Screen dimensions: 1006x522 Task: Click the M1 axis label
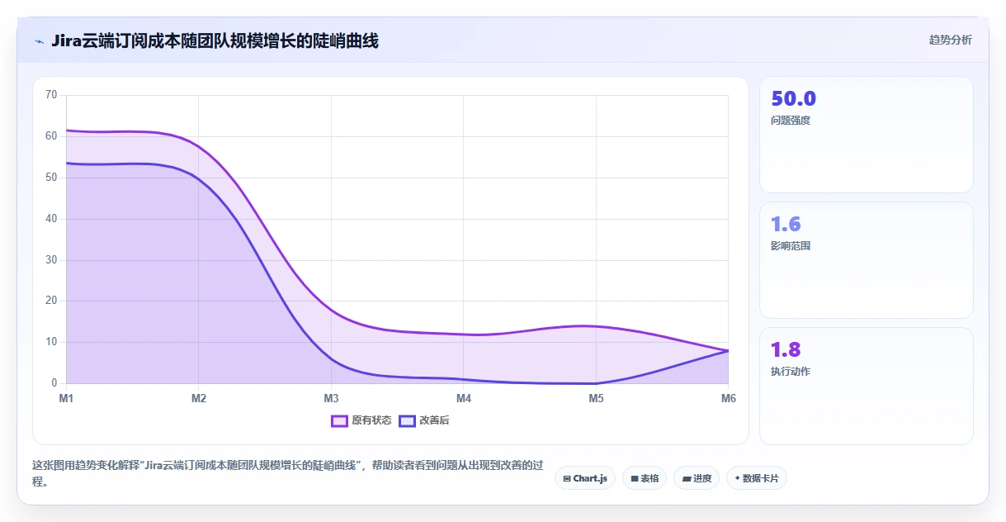pyautogui.click(x=66, y=398)
